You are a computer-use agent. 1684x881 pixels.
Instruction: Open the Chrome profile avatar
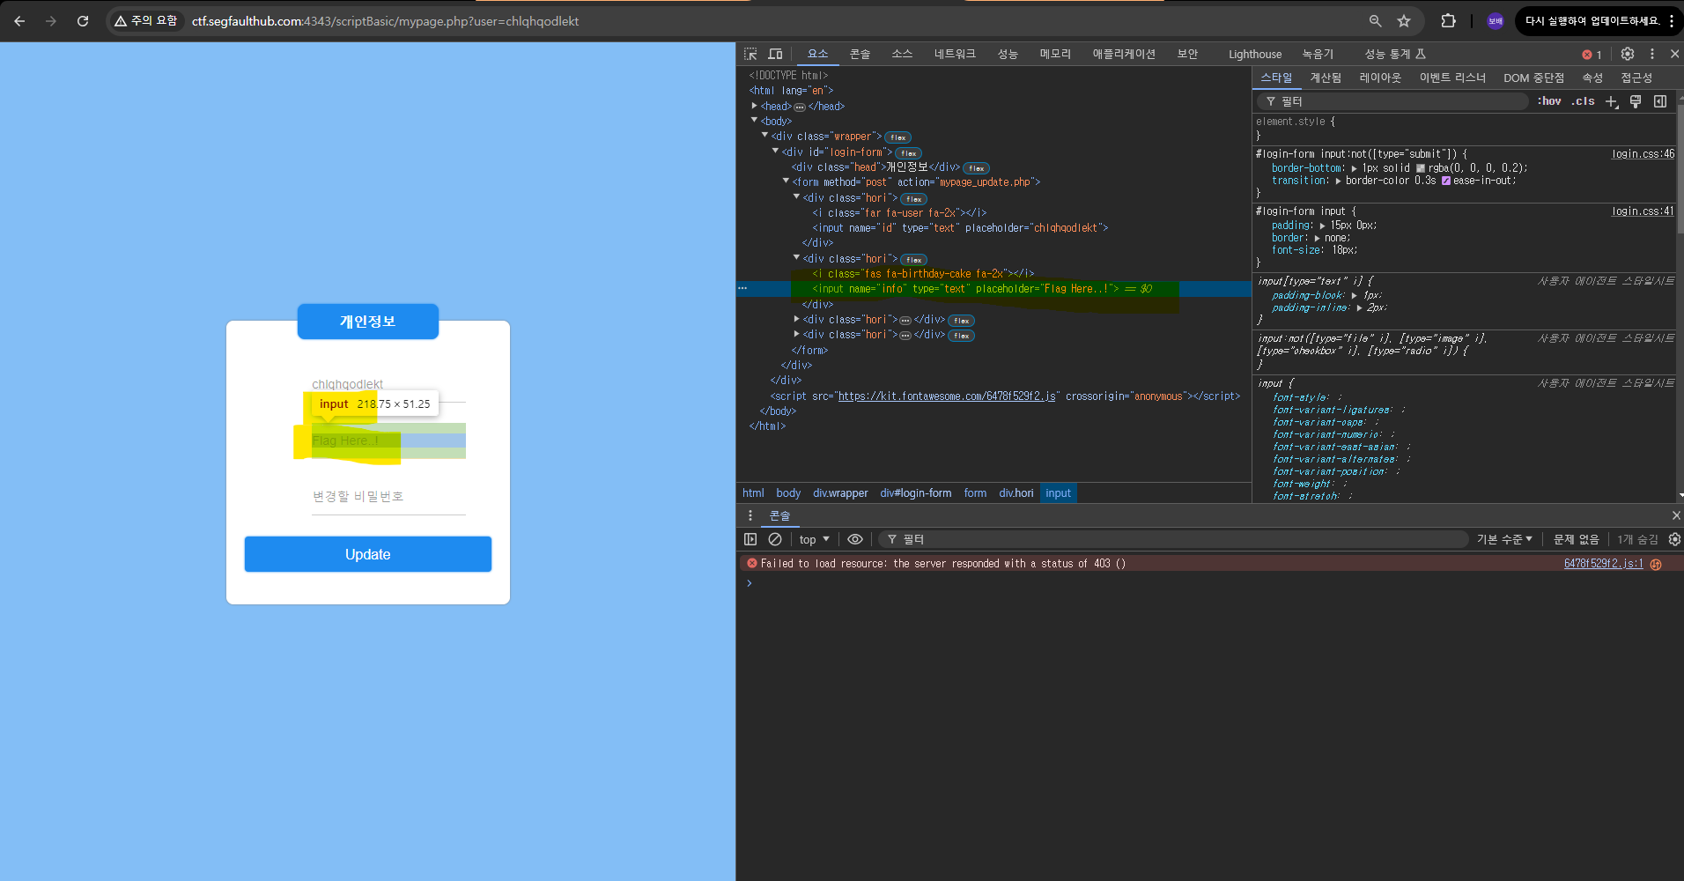click(1496, 21)
